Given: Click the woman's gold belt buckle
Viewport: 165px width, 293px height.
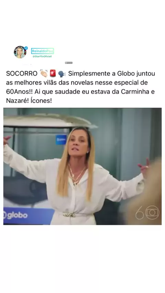Looking at the screenshot, I should [70, 215].
